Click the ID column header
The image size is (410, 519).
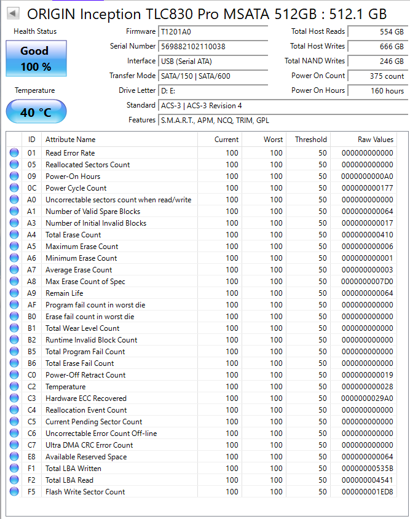click(x=31, y=140)
